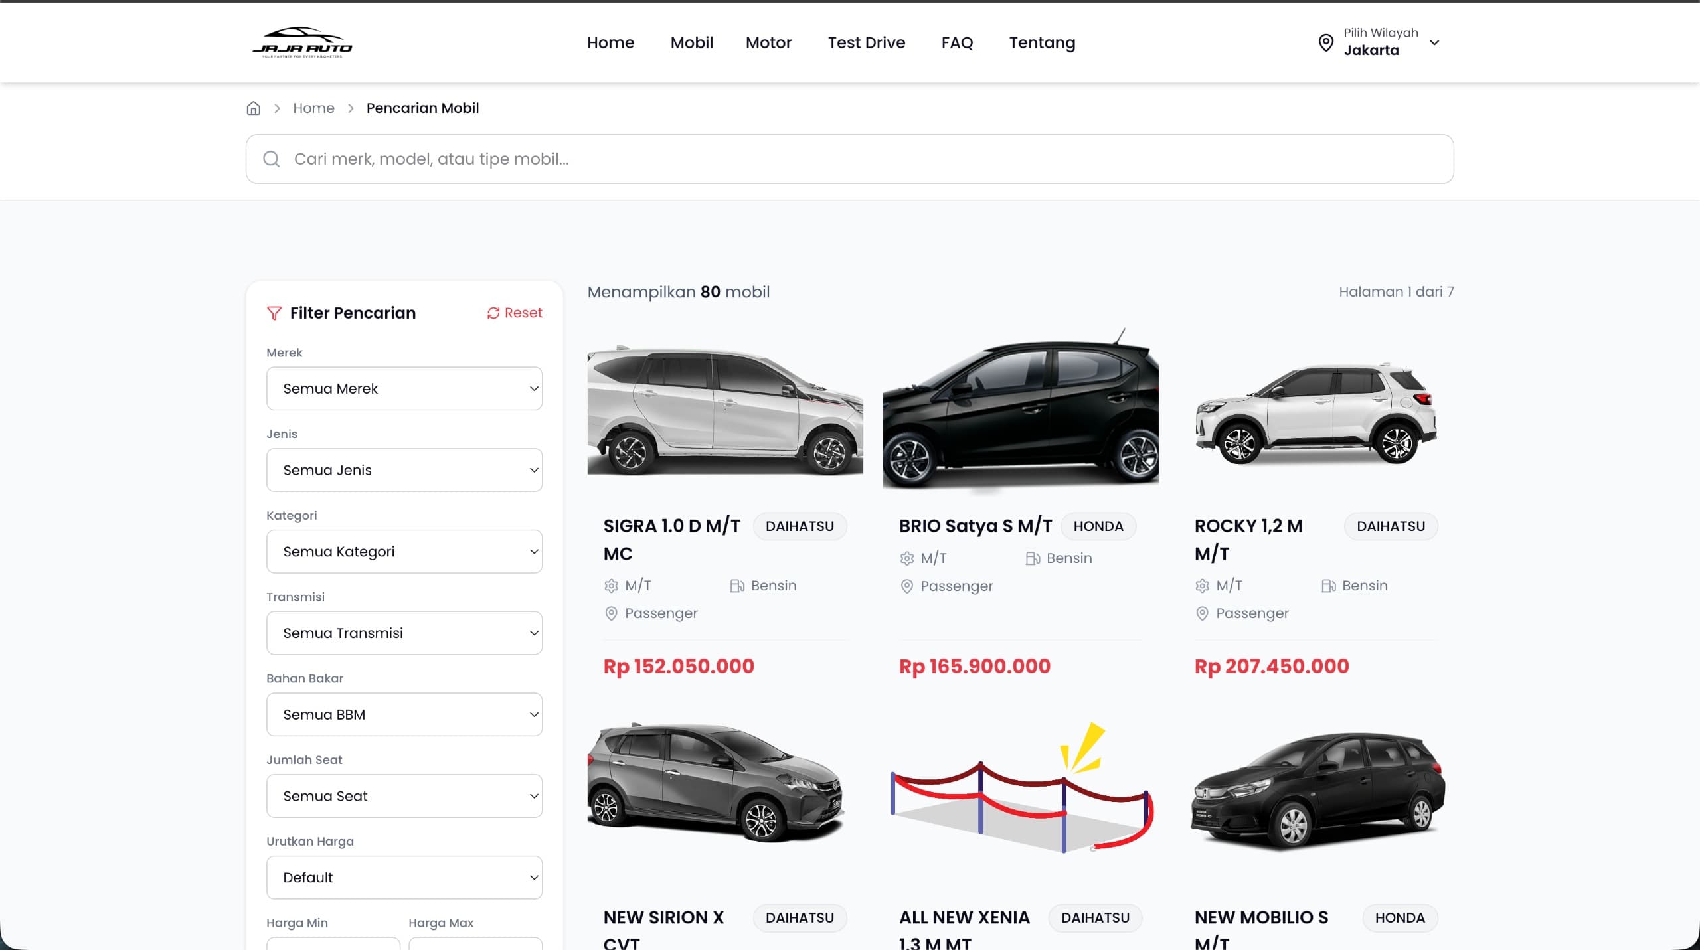Reset the search filters
Image resolution: width=1700 pixels, height=950 pixels.
[515, 313]
